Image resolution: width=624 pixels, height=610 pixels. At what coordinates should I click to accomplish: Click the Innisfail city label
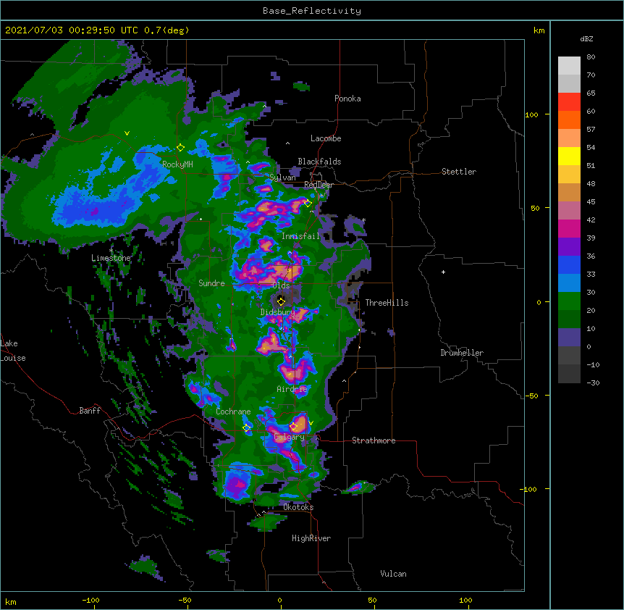click(x=300, y=236)
